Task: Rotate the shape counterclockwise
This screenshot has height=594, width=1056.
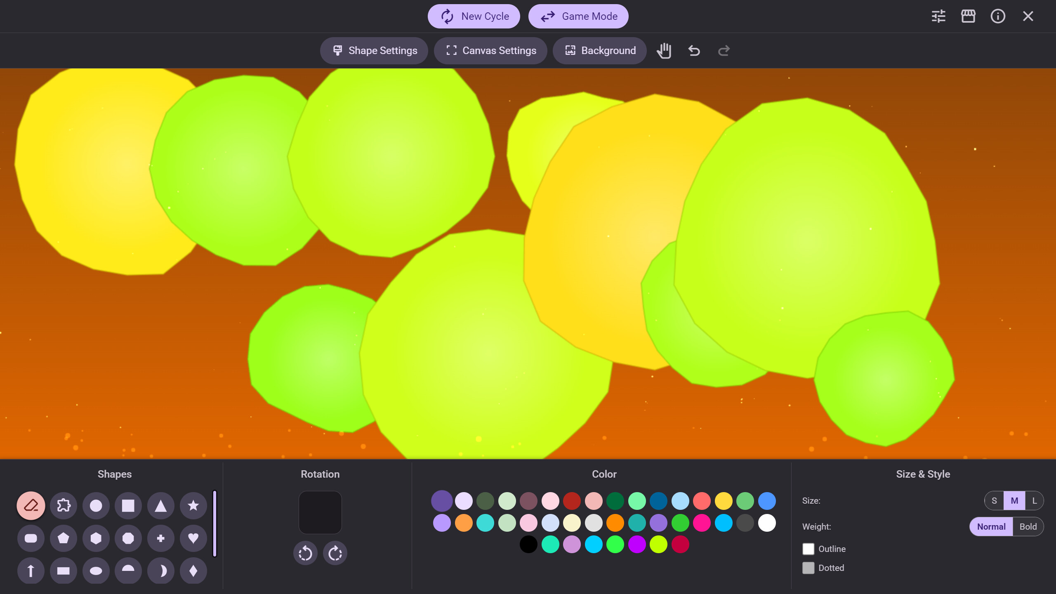Action: click(305, 553)
